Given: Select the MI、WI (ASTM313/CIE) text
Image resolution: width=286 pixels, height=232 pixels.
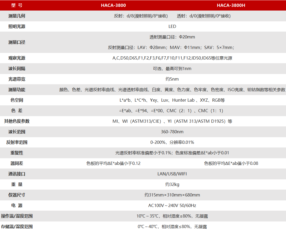Looking at the screenshot, I should coord(172,121).
